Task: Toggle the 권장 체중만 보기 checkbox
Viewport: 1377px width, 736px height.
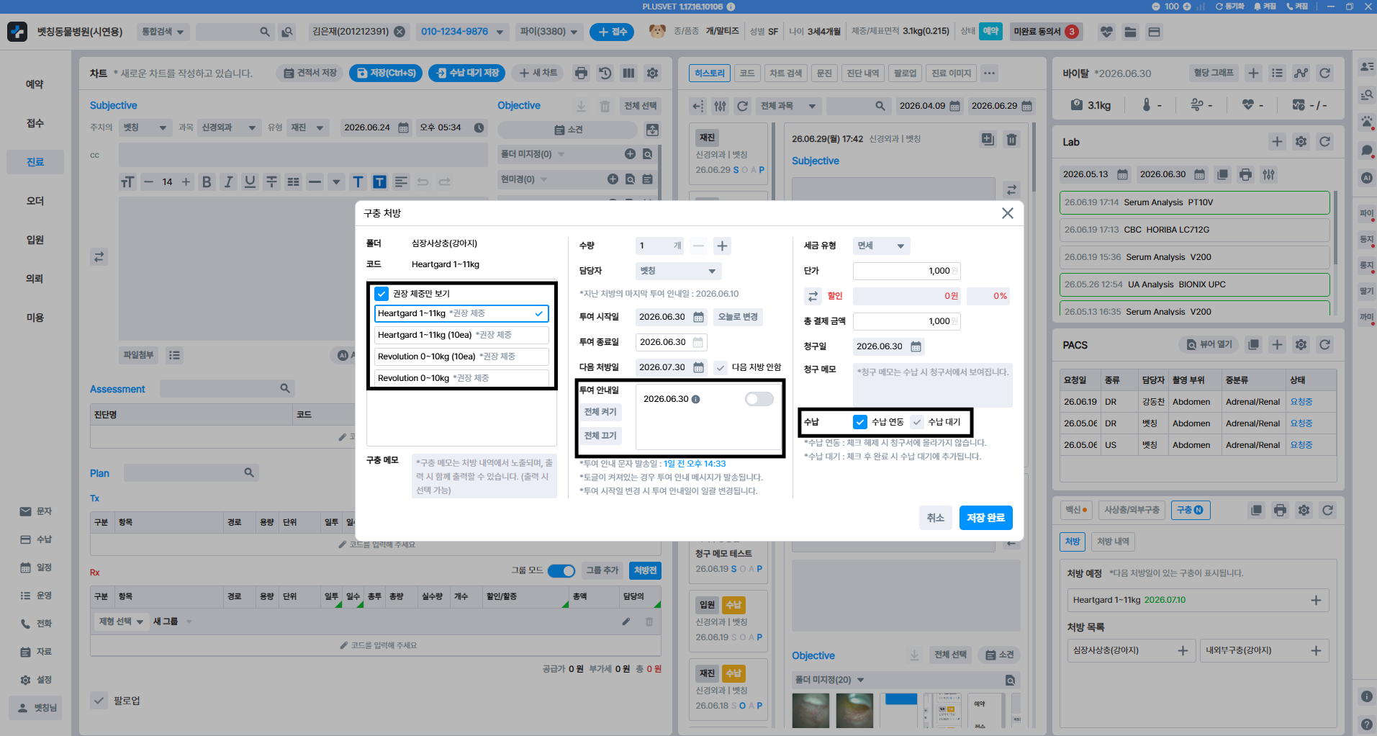Action: click(x=382, y=294)
